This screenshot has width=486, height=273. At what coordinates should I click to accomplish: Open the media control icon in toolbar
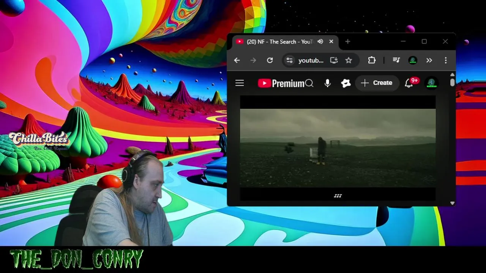pyautogui.click(x=396, y=60)
